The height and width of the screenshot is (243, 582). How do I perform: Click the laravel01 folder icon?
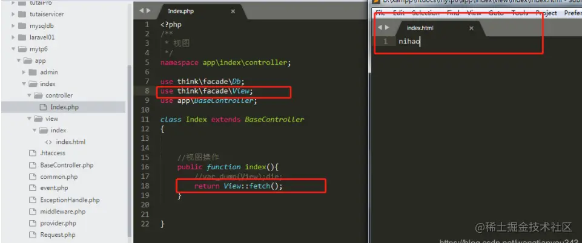(22, 37)
